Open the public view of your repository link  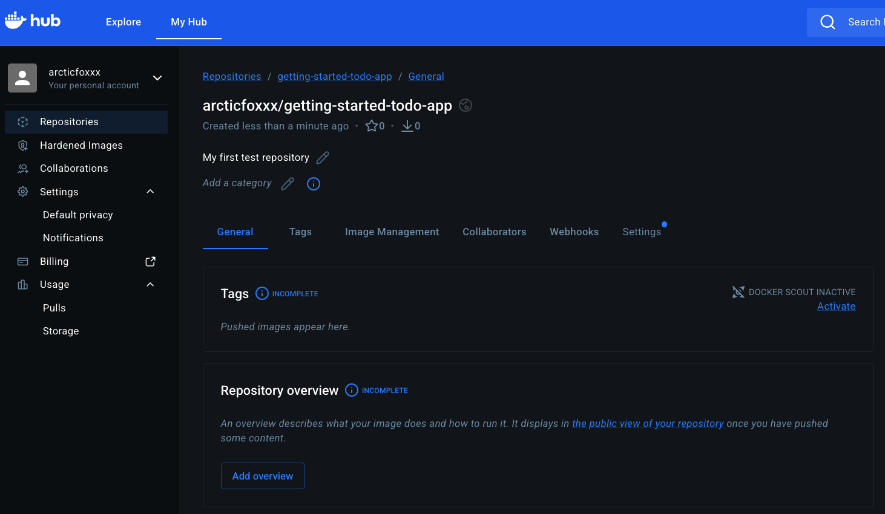(x=648, y=424)
